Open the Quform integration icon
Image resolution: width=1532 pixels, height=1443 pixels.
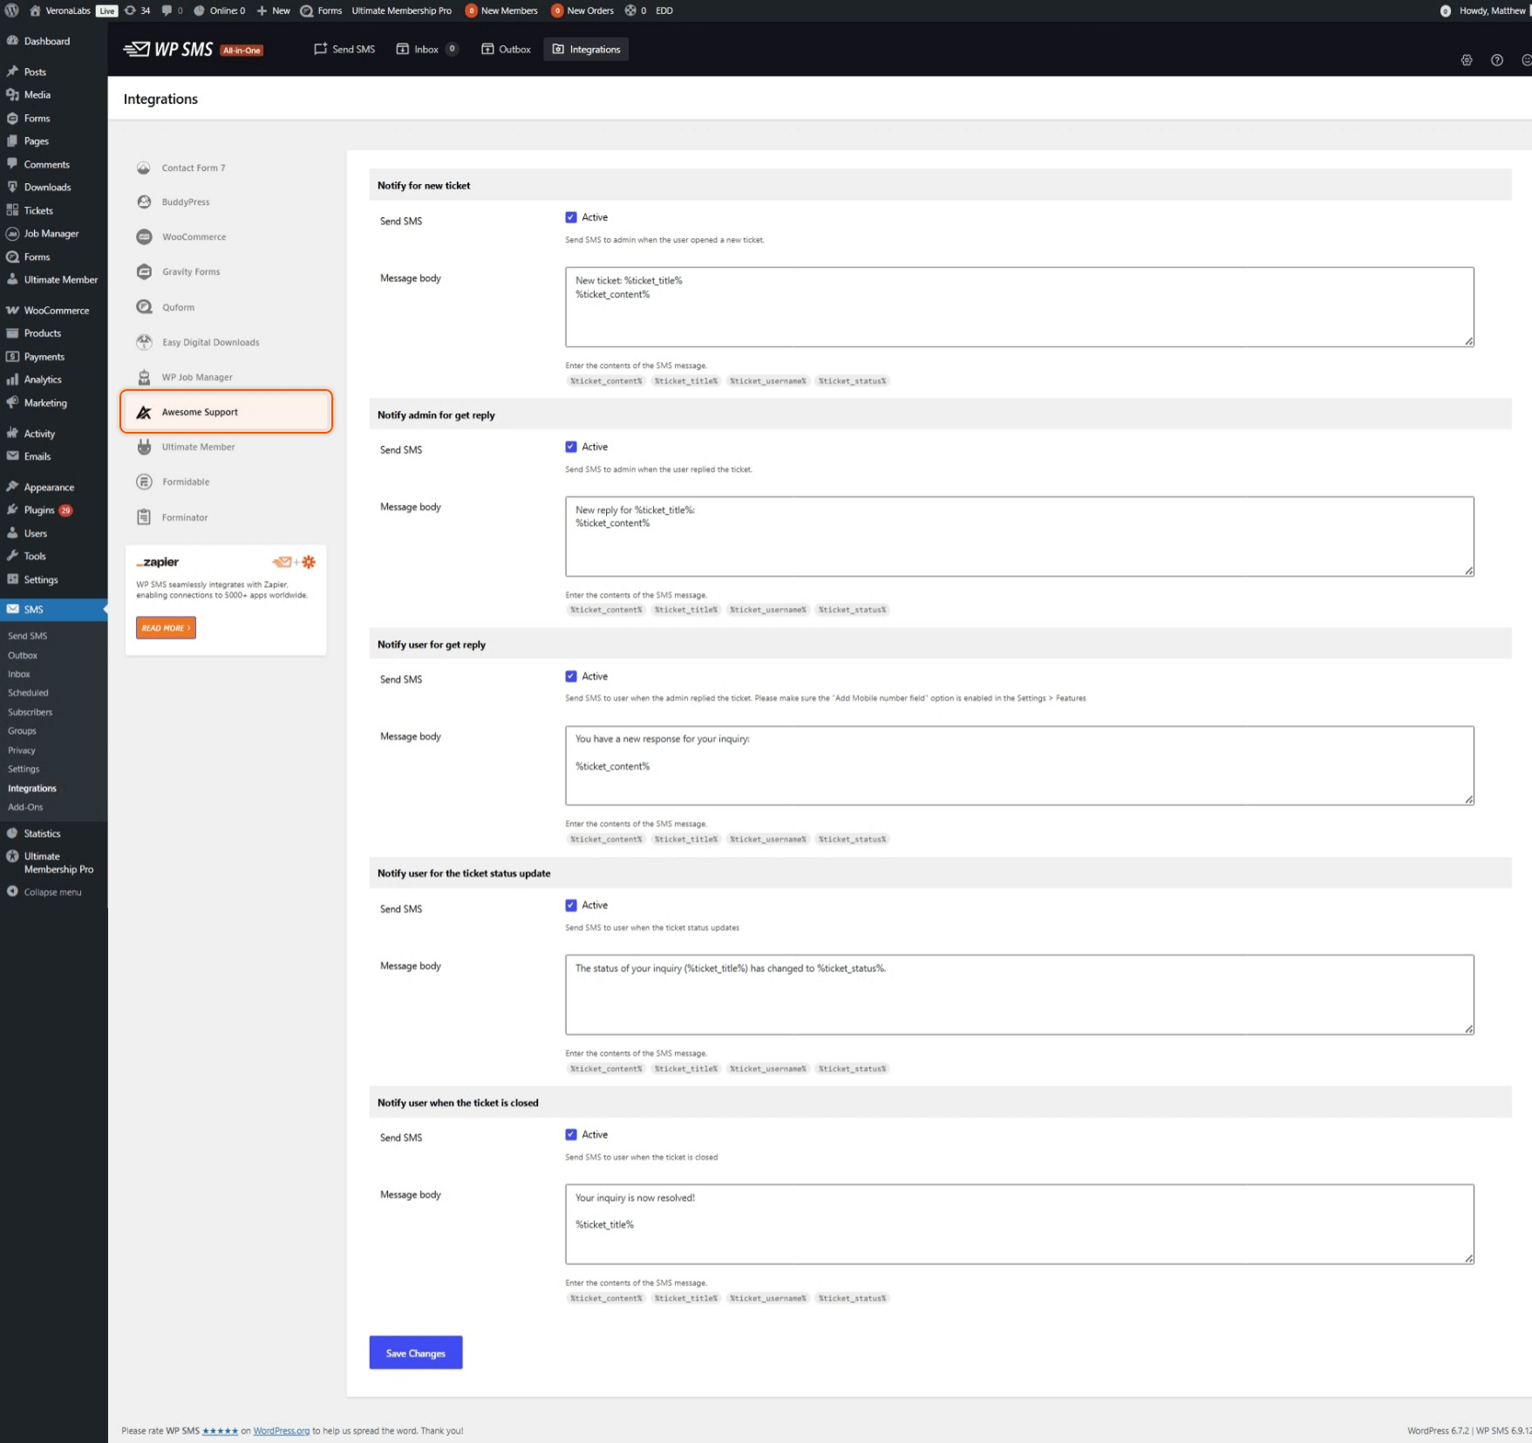144,307
